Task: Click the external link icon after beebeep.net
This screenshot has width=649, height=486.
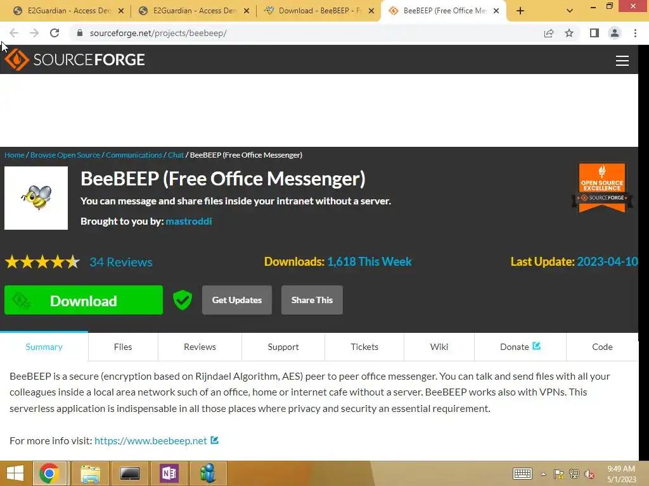Action: pyautogui.click(x=214, y=440)
